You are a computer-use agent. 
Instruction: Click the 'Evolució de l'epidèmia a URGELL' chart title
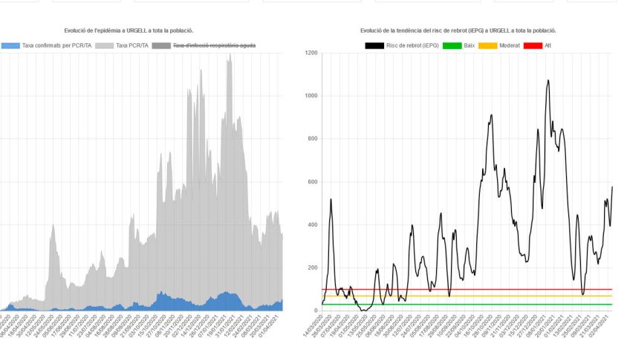click(129, 31)
